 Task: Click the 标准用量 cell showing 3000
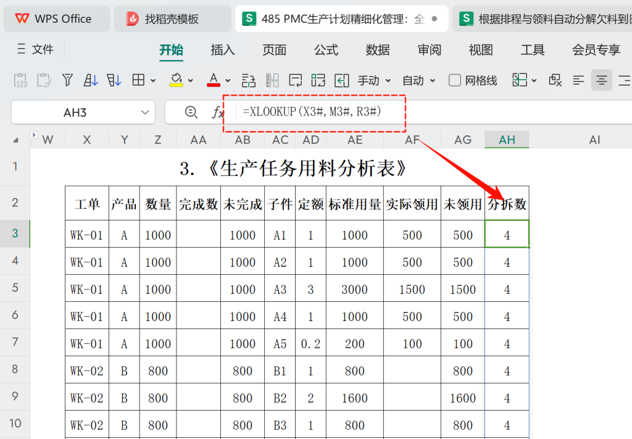[x=355, y=288]
